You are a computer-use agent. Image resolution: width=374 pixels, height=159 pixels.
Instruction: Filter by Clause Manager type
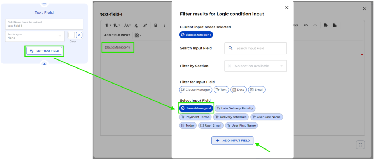click(196, 90)
